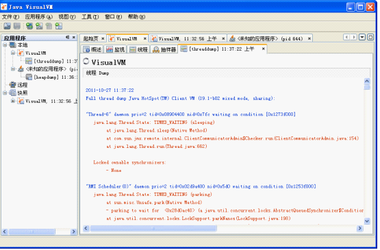This screenshot has width=380, height=250.
Task: Close the active VisualVM document tab
Action: pos(145,38)
